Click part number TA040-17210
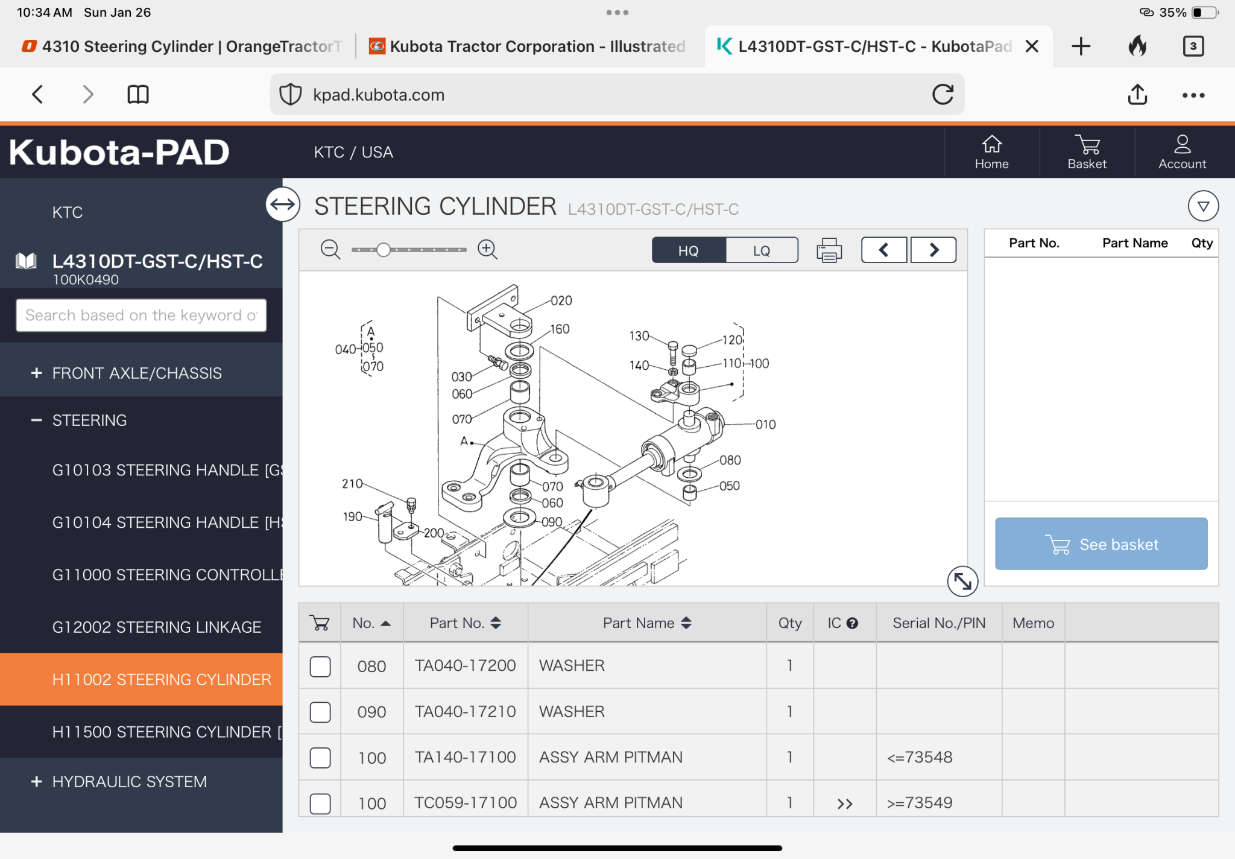 click(x=465, y=712)
